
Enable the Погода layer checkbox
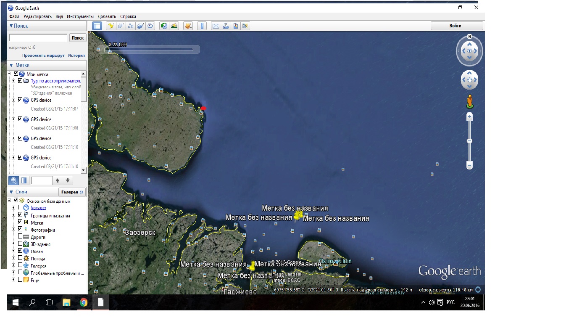[20, 258]
